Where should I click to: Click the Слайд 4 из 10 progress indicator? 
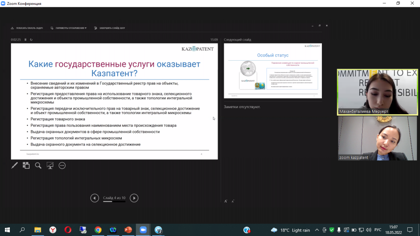coord(114,198)
